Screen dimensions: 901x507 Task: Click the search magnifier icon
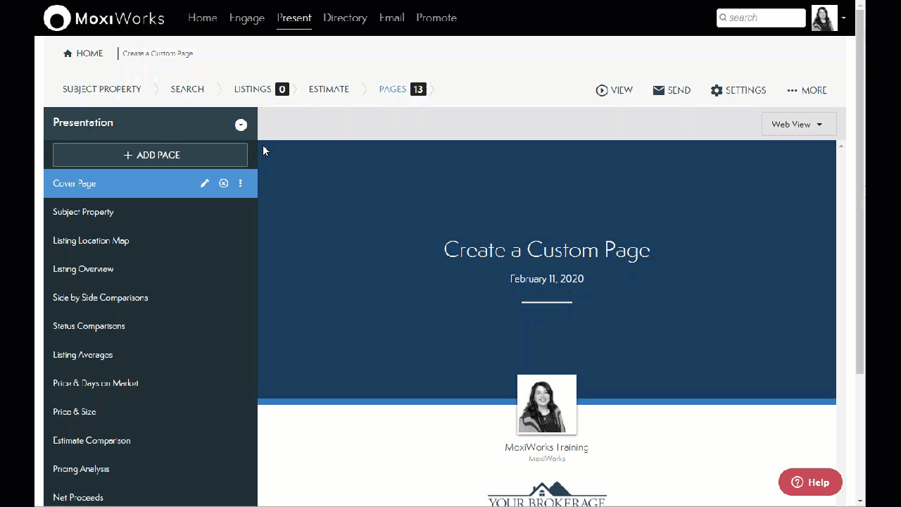click(723, 18)
